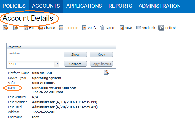The height and width of the screenshot is (125, 195).
Task: Move the account to another safe
Action: coord(121,28)
